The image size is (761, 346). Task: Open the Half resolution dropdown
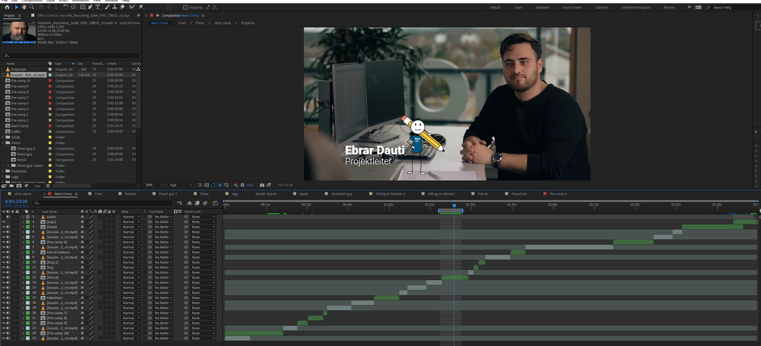[x=181, y=185]
